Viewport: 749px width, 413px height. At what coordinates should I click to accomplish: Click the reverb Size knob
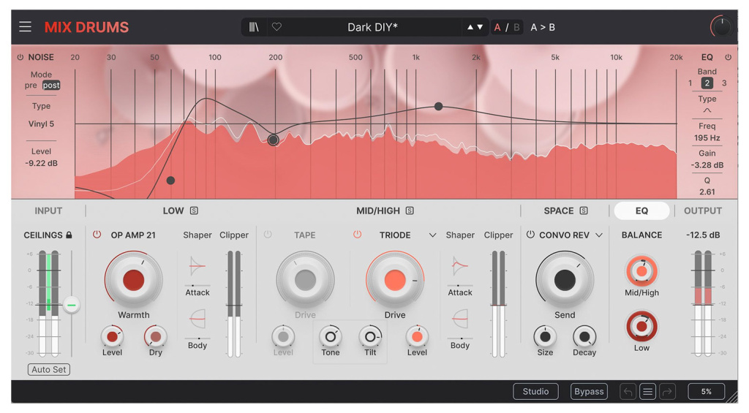(x=545, y=336)
